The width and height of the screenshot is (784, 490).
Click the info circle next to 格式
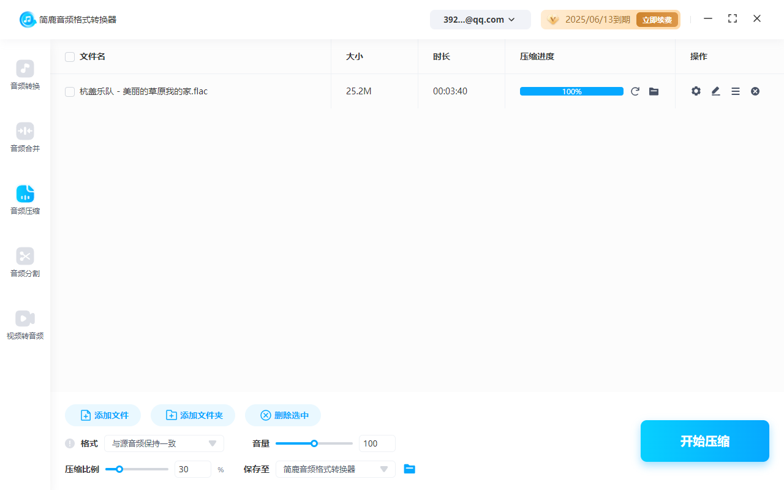69,443
